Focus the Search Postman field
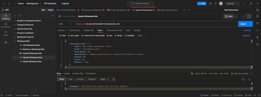The width and height of the screenshot is (261, 97). 140,4
